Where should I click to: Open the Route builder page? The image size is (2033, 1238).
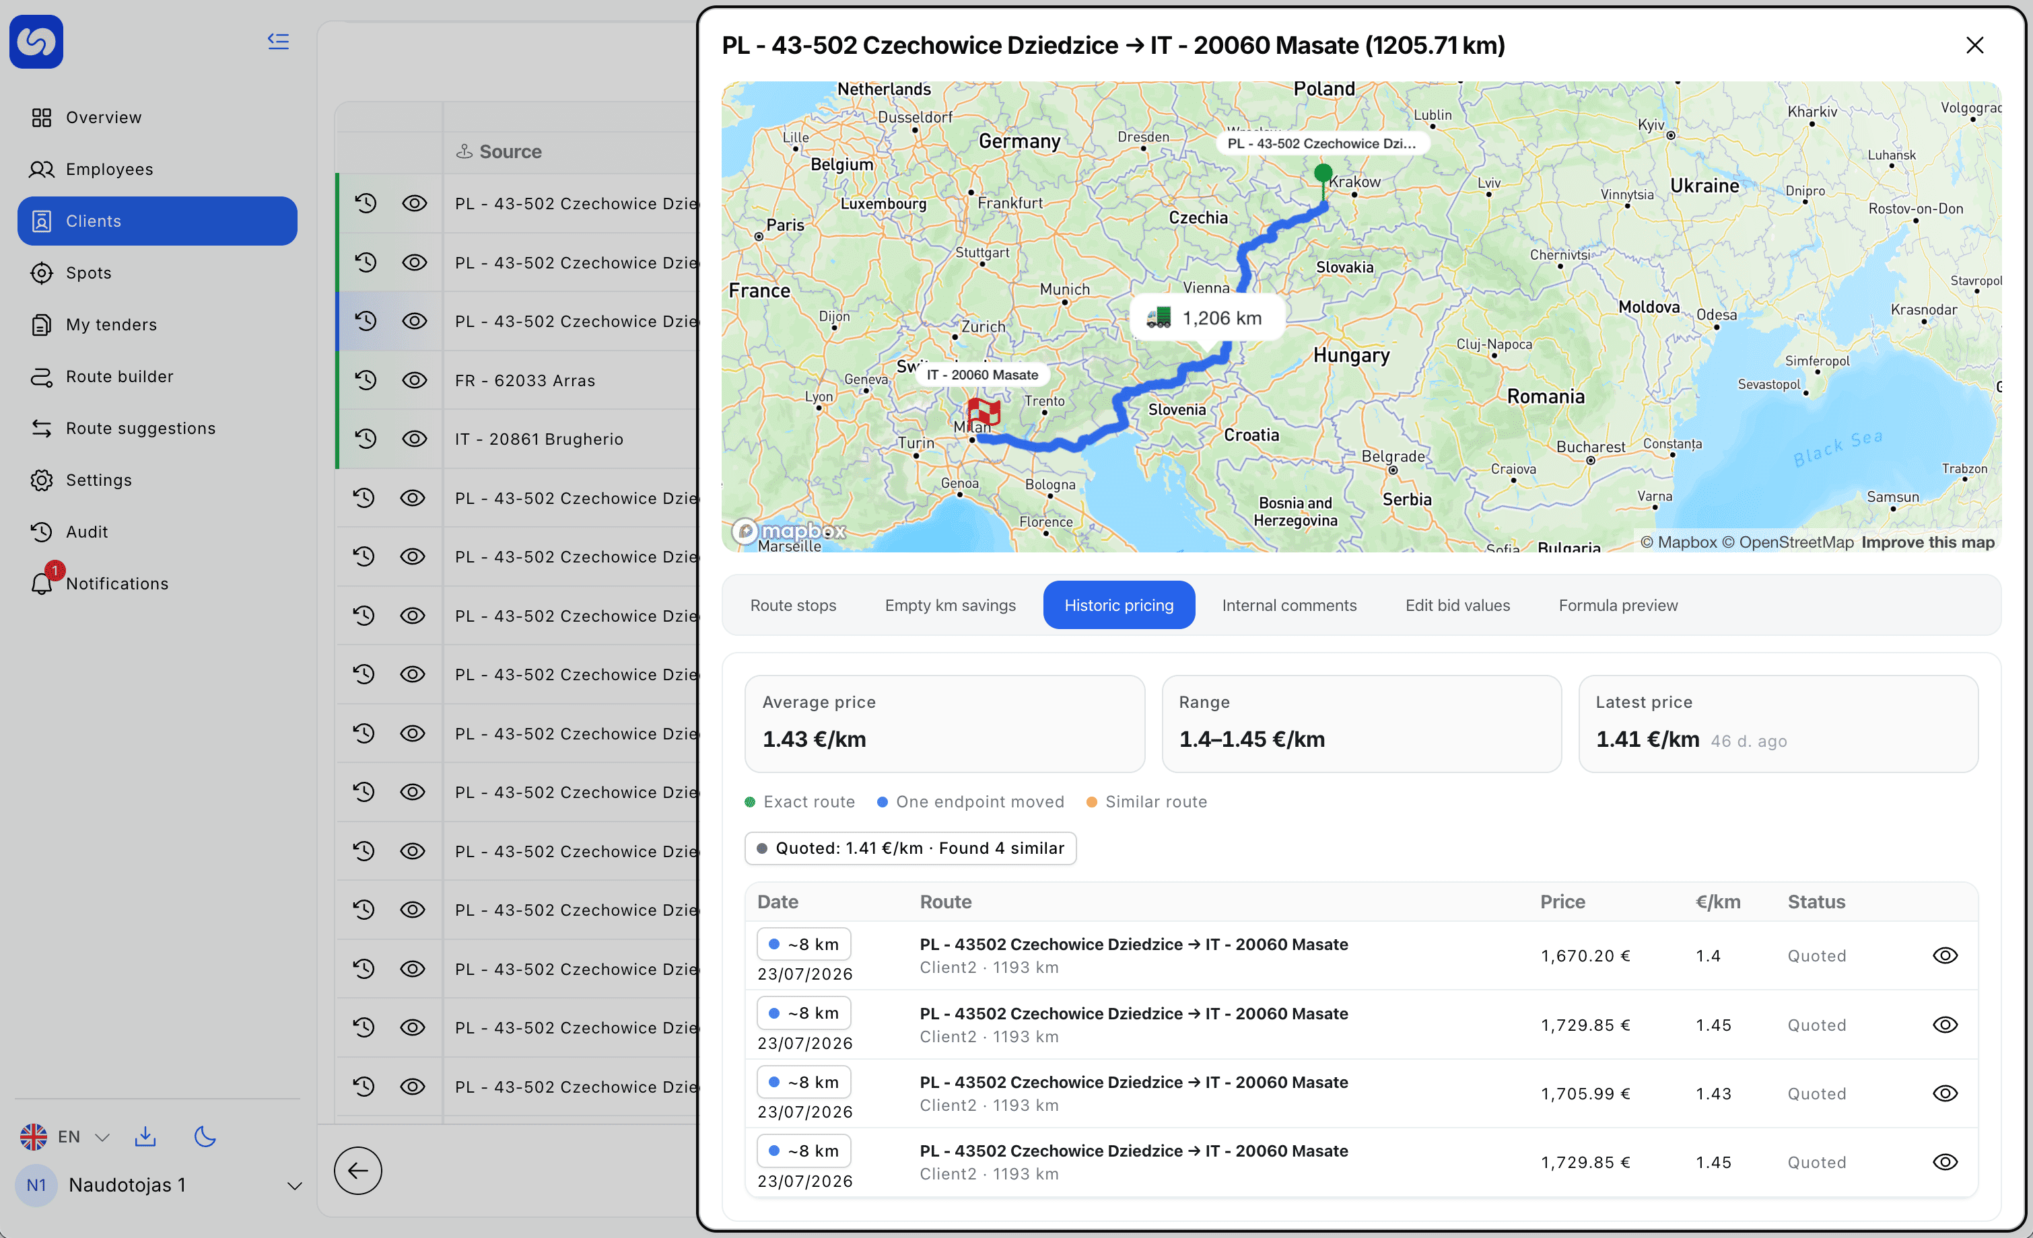pos(157,377)
